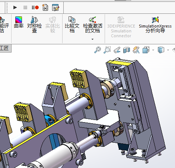This screenshot has width=175, height=168.
Task: Open the new macro icon
Action: pyautogui.click(x=45, y=7)
